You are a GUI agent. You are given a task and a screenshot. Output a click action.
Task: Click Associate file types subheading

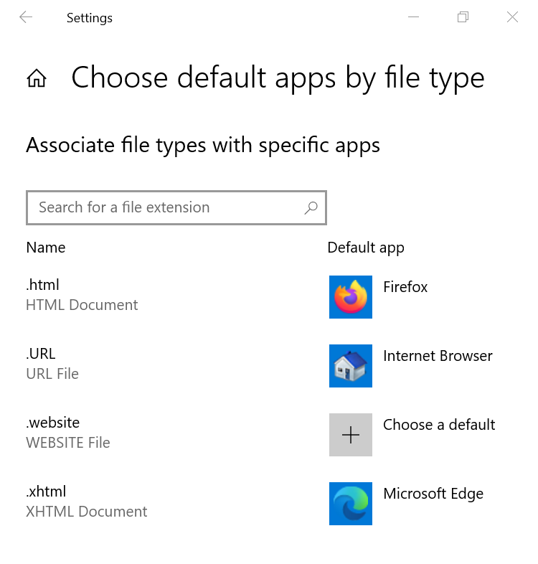point(203,146)
